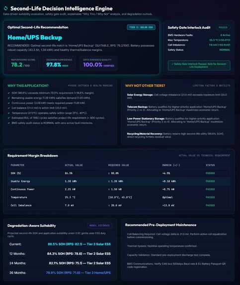240x285 pixels.
Task: Click the Current SOH projection row
Action: pyautogui.click(x=60, y=244)
